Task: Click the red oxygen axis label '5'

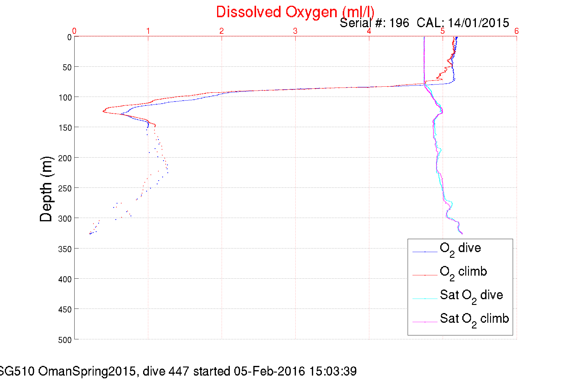Action: [443, 31]
